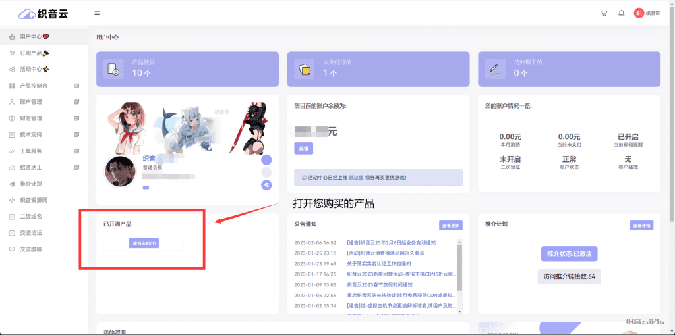Click the 充值 recharge button
Screen dimensions: 675x335
tap(303, 149)
